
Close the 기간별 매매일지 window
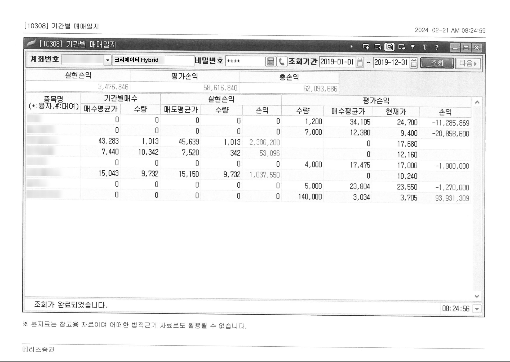pos(477,48)
